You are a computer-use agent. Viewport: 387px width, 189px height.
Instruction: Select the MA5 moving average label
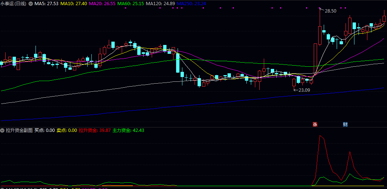click(x=47, y=3)
